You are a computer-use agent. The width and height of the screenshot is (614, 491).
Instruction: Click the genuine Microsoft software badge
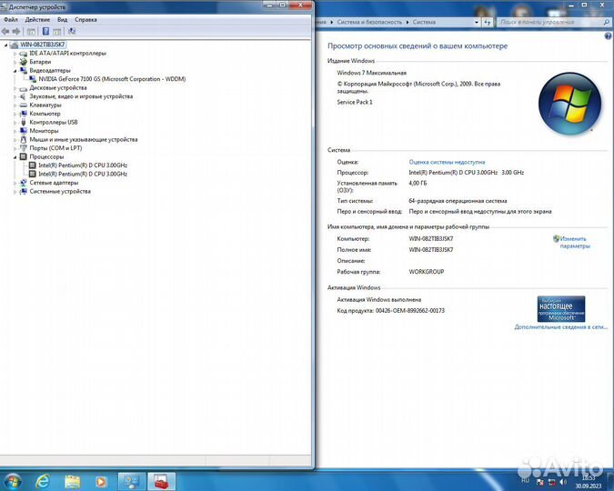561,309
